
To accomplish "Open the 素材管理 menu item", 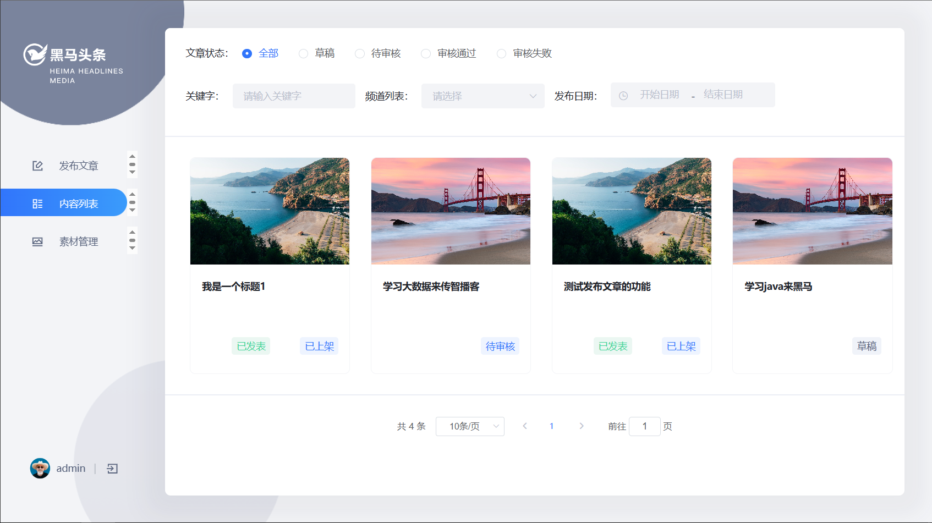I will click(78, 241).
